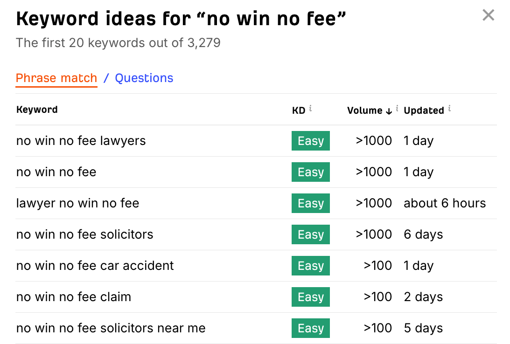
Task: Select the Phrase match tab
Action: 56,78
